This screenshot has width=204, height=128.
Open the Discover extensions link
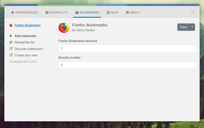[x=29, y=49]
